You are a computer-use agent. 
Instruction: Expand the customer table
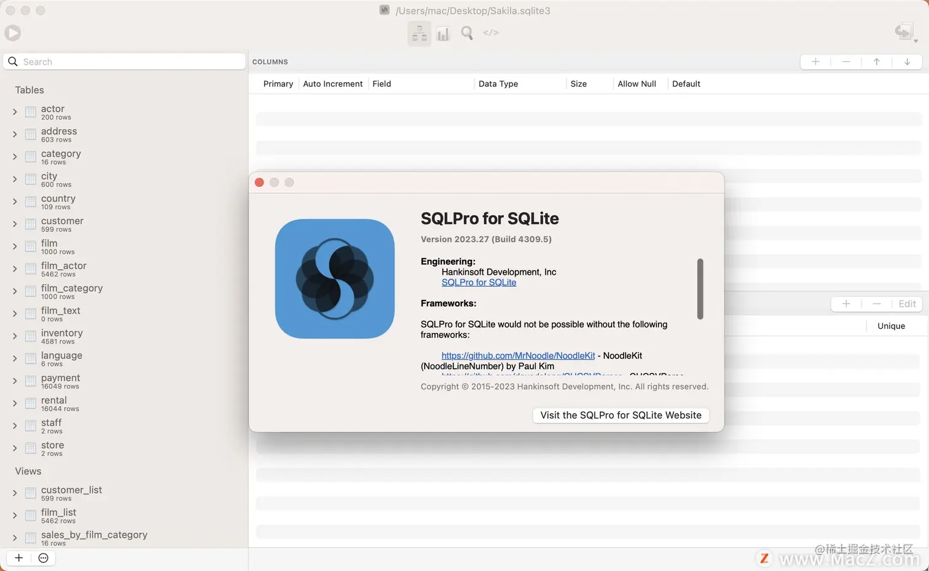[15, 224]
